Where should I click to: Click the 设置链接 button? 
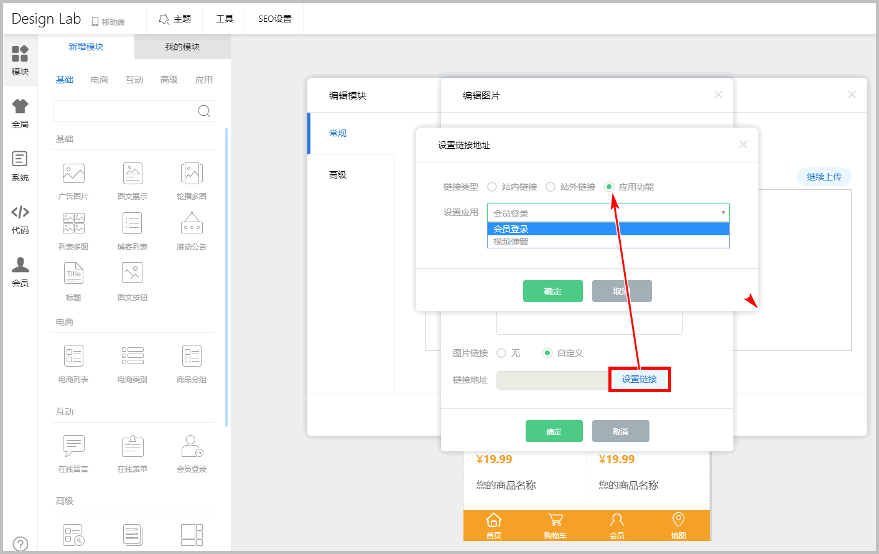click(x=639, y=379)
